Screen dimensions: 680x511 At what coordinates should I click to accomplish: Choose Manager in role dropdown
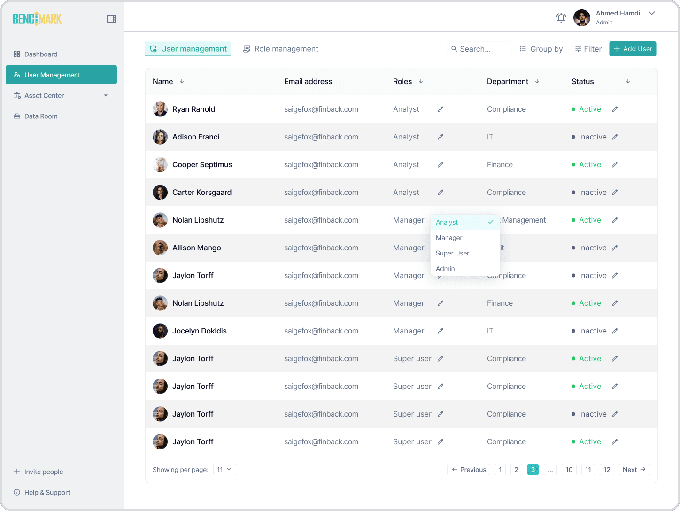(465, 238)
